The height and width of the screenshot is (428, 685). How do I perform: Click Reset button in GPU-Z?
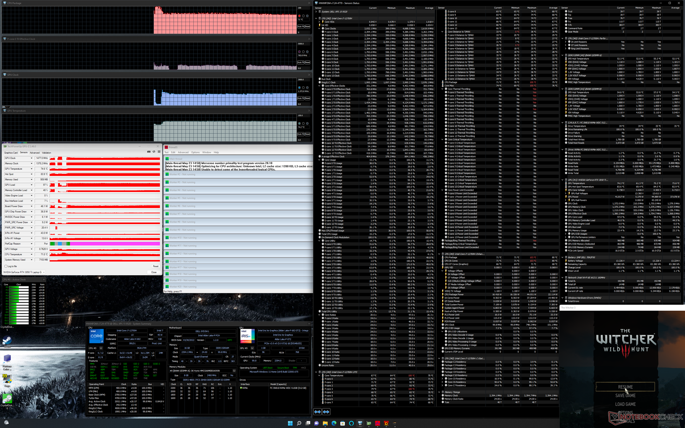coord(156,266)
